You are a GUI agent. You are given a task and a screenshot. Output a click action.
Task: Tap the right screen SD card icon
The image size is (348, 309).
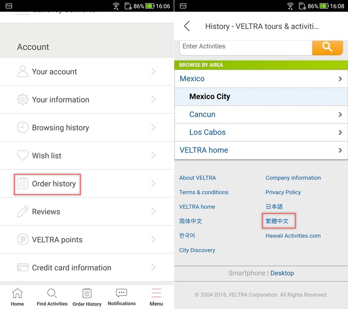tap(302, 6)
